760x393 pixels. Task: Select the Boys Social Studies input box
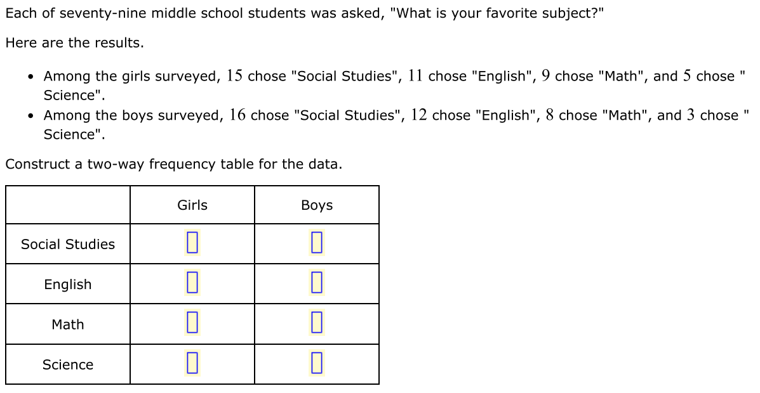[x=316, y=243]
